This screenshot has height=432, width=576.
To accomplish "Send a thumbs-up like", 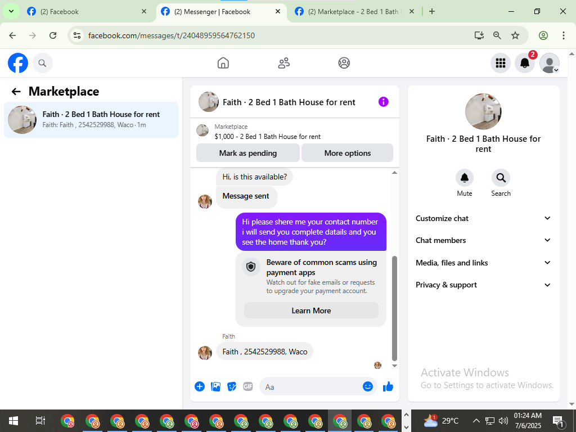I will [388, 386].
